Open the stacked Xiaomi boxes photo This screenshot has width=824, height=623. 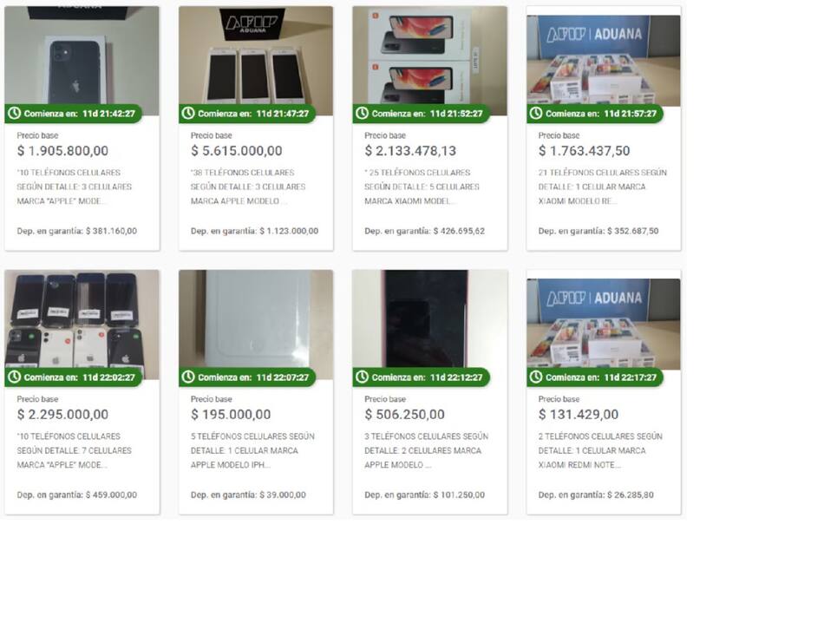(430, 61)
